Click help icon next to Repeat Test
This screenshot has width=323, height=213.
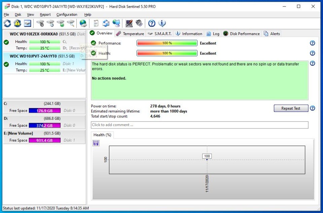coord(312,108)
